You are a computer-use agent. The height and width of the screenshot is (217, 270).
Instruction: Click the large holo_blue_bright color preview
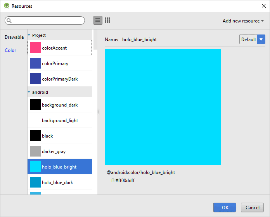pos(163,107)
